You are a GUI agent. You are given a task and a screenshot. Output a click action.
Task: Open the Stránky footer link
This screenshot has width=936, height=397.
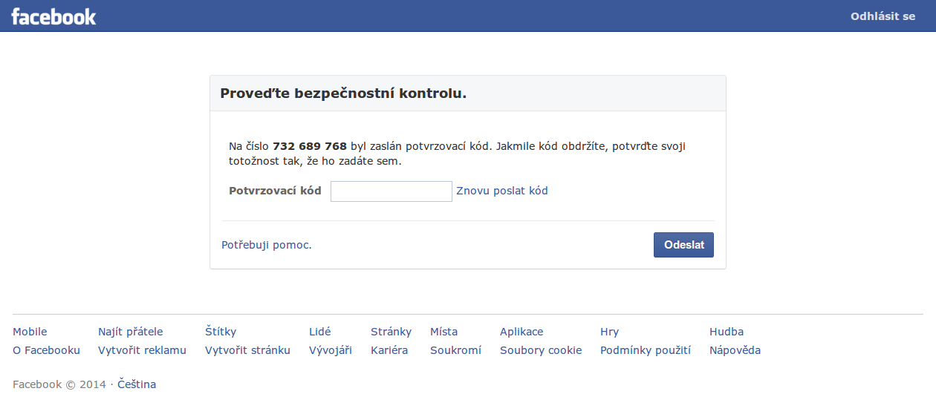tap(391, 332)
